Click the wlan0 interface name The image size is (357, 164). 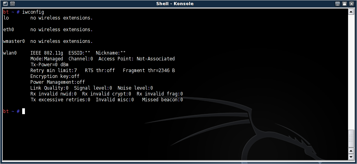pos(10,53)
